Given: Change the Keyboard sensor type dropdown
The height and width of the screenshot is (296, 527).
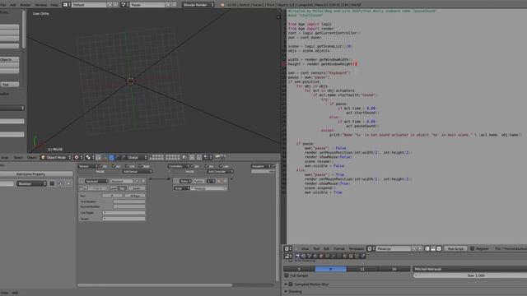Looking at the screenshot, I should tap(97, 181).
